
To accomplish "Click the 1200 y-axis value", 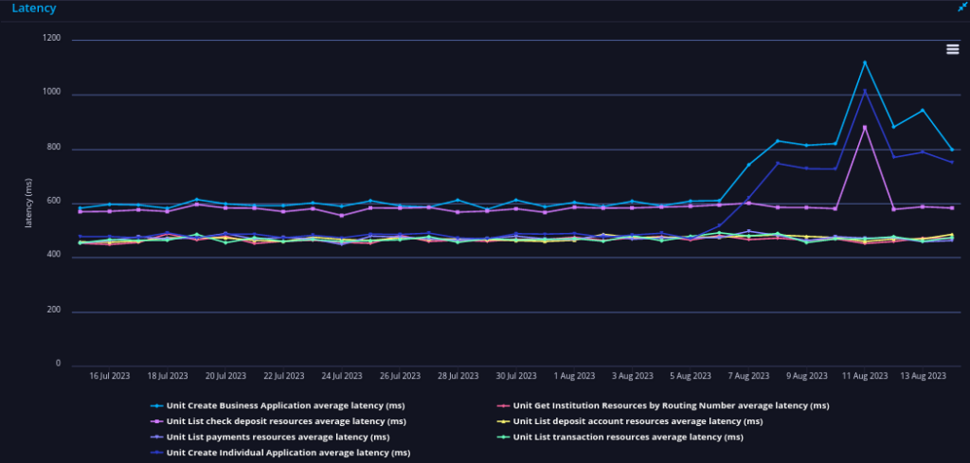I will coord(52,38).
